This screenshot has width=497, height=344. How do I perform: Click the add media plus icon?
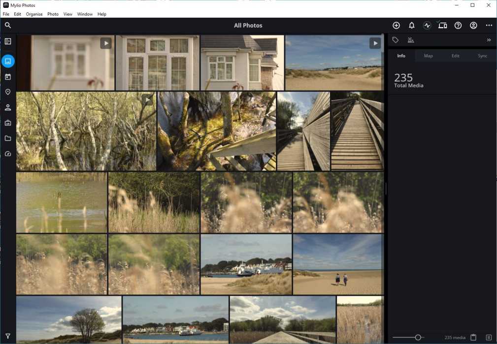click(x=396, y=26)
